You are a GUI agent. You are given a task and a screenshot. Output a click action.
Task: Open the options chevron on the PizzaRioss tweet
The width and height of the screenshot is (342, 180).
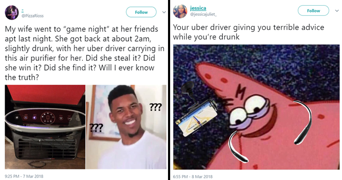(164, 12)
